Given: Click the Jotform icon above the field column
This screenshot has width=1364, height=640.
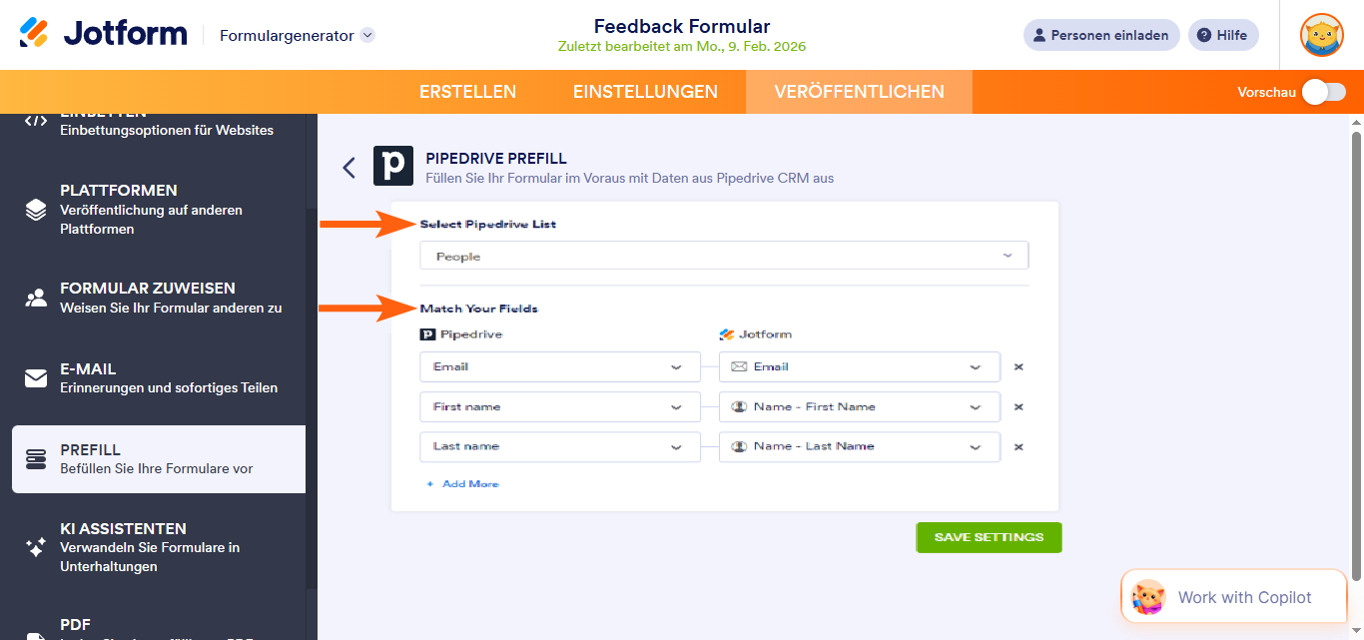Looking at the screenshot, I should coord(727,333).
